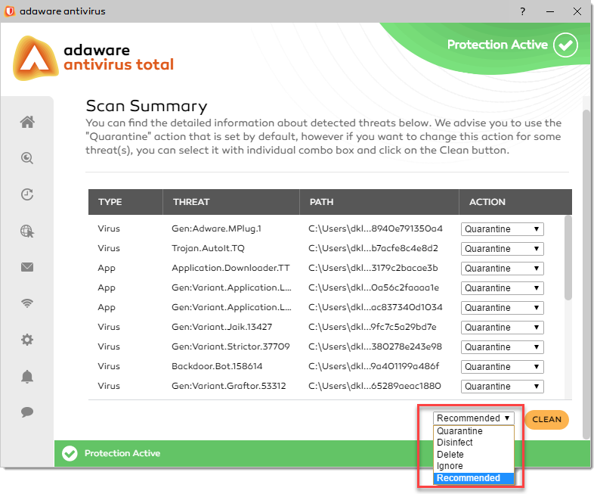597x494 pixels.
Task: Select the Gen:Variant.Jaik.13427 threat name
Action: pyautogui.click(x=222, y=327)
